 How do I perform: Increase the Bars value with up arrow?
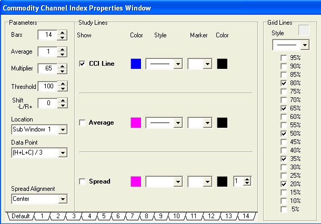coord(63,33)
